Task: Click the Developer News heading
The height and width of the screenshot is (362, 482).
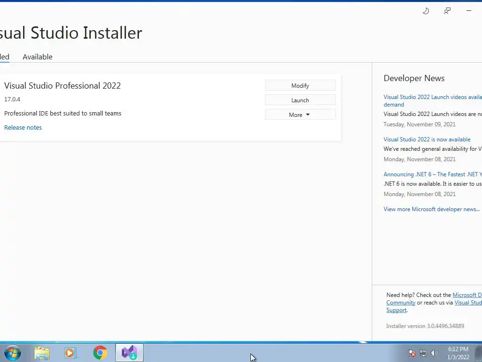Action: (414, 78)
